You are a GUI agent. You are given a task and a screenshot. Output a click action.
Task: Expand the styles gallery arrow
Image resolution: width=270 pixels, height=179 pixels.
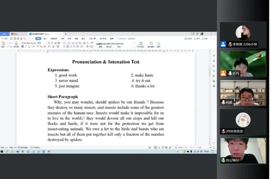pyautogui.click(x=134, y=47)
